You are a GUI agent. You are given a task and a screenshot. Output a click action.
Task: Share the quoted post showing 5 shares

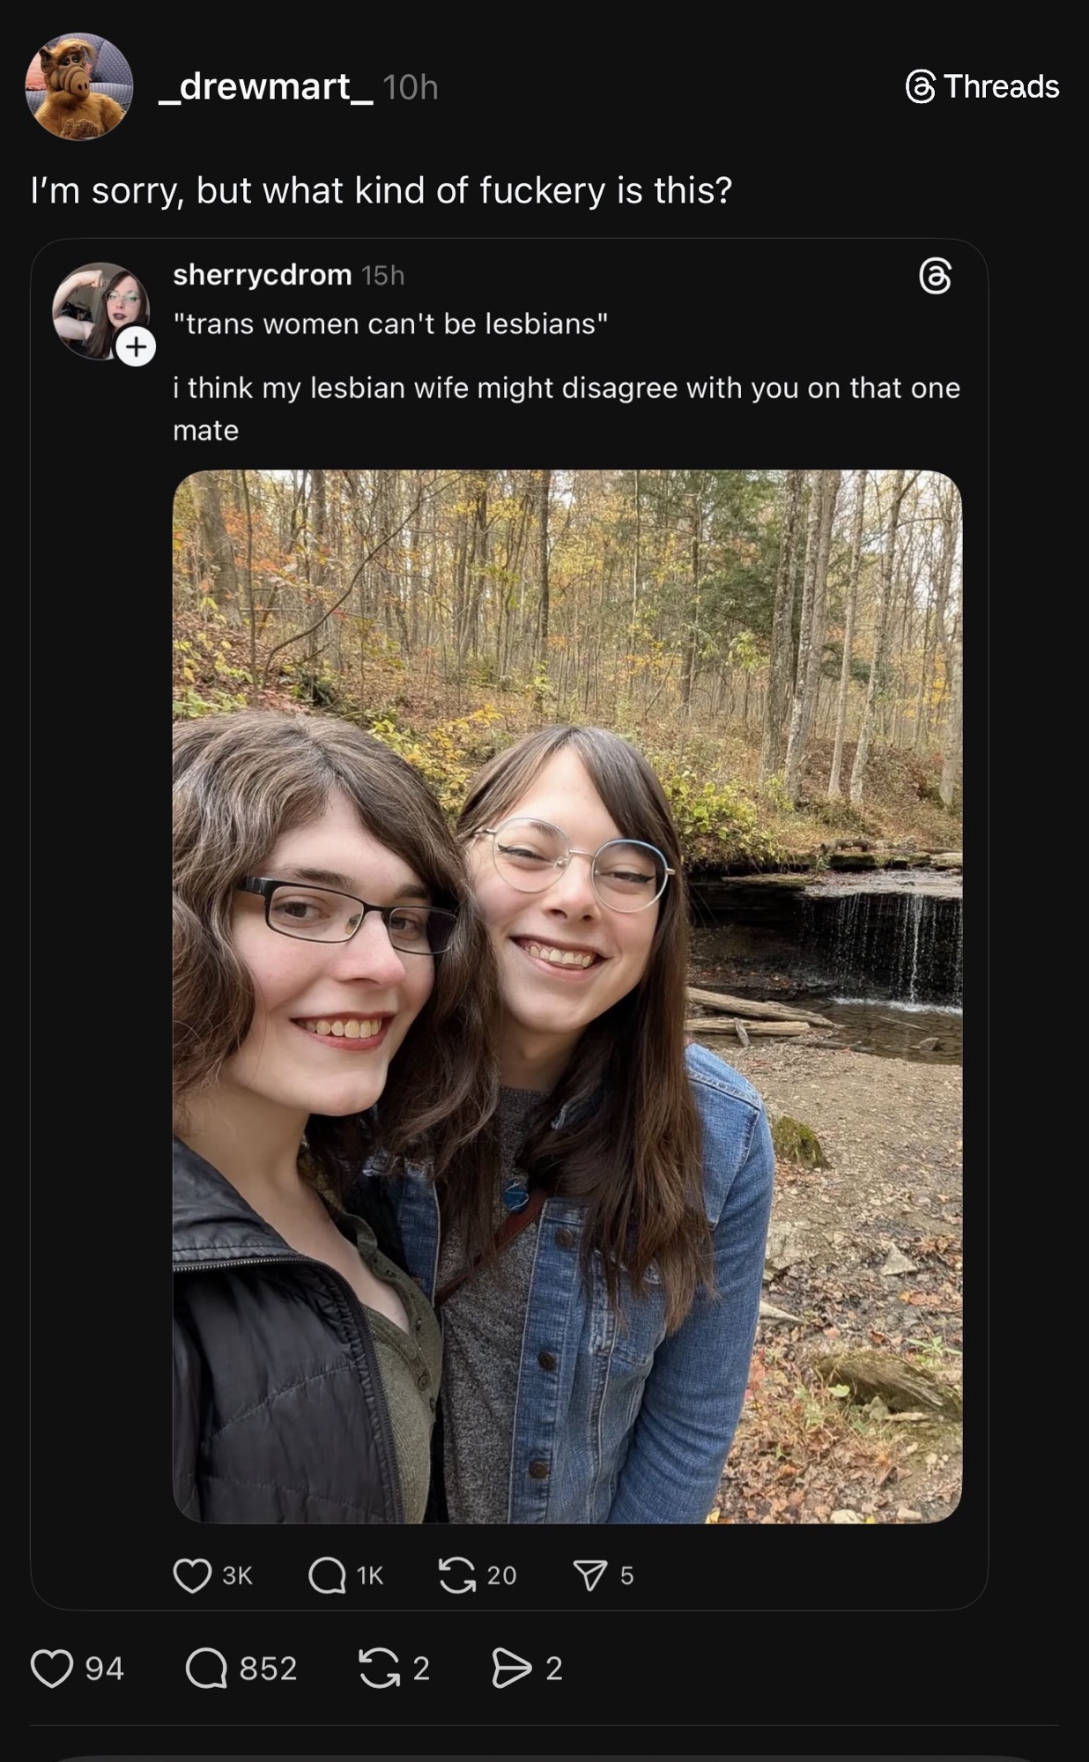pyautogui.click(x=590, y=1575)
